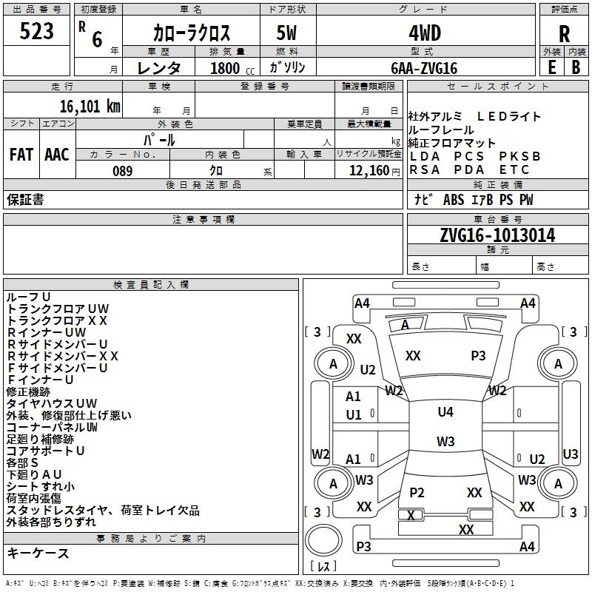Select the U3 damage mark on the diagram

tap(571, 454)
